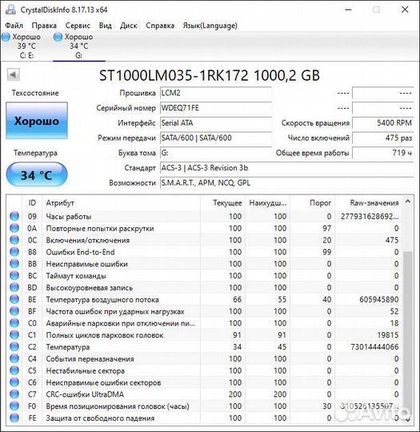The height and width of the screenshot is (432, 420).
Task: Click the Атрибут column header
Action: (122, 203)
